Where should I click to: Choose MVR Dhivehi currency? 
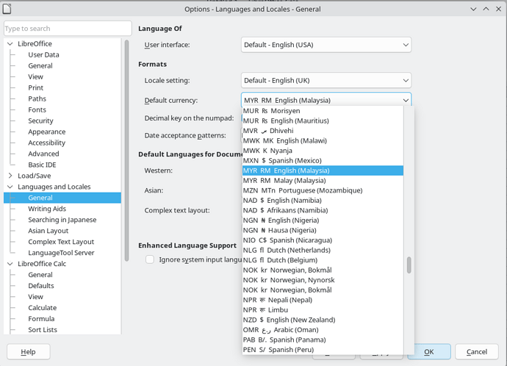click(x=323, y=131)
